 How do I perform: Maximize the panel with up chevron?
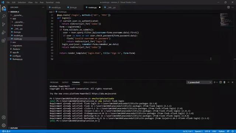pyautogui.click(x=229, y=82)
